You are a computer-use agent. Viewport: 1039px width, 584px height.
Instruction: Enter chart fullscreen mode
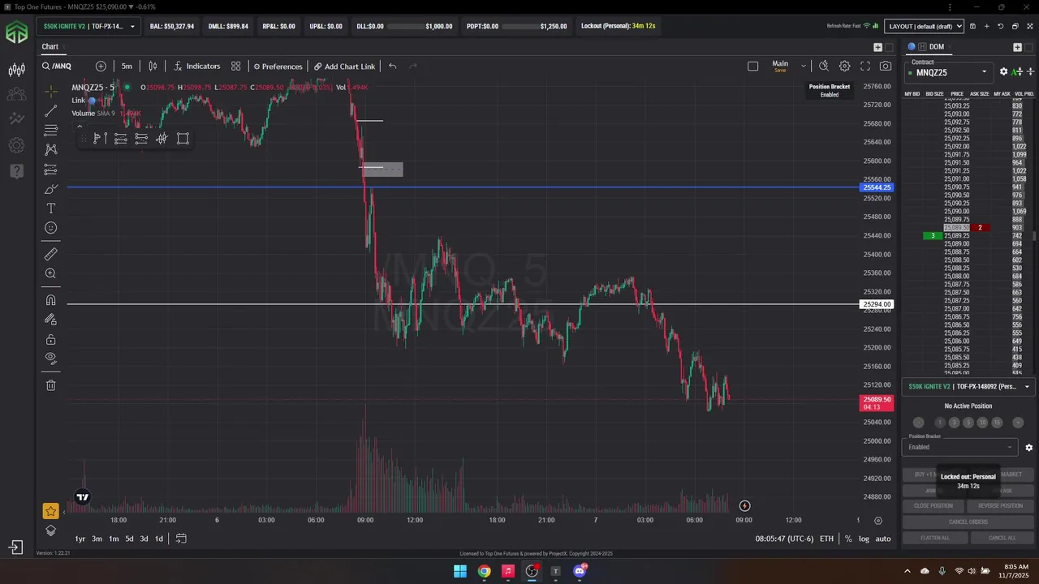865,67
